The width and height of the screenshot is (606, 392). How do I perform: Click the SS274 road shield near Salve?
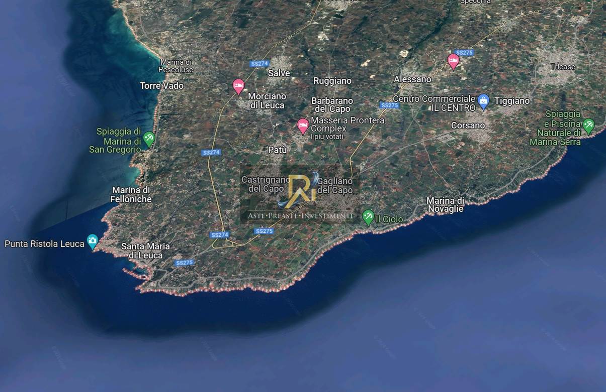[x=259, y=64]
